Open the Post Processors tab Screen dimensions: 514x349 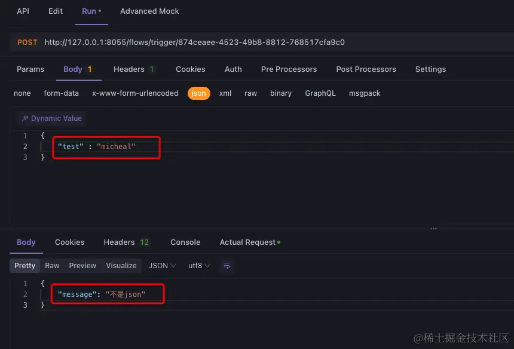tap(366, 69)
